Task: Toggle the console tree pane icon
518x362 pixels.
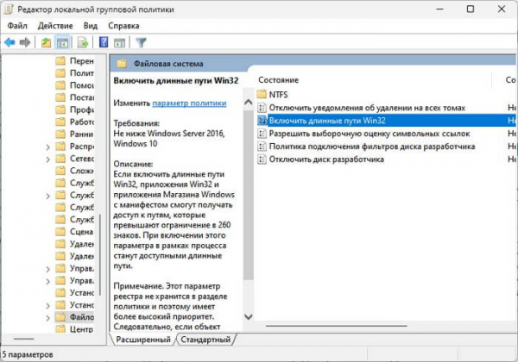Action: (x=62, y=42)
